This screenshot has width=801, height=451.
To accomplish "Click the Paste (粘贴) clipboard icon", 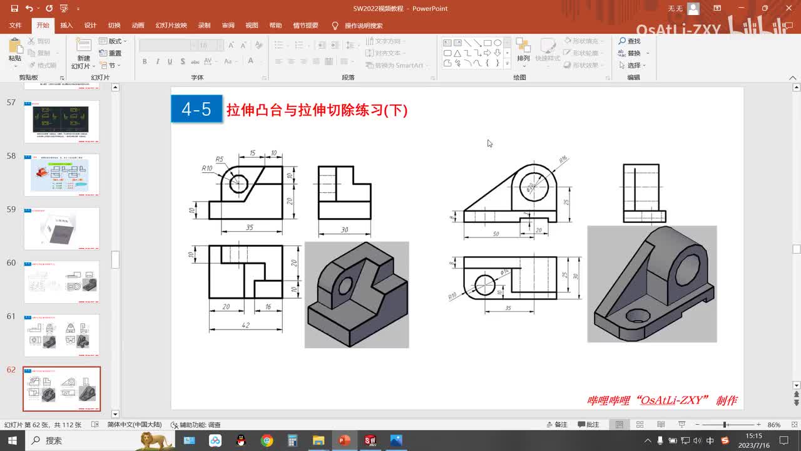I will point(15,46).
